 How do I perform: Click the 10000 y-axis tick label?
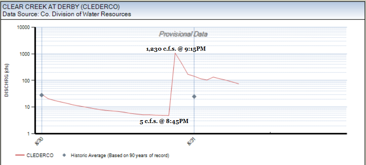tap(25, 28)
